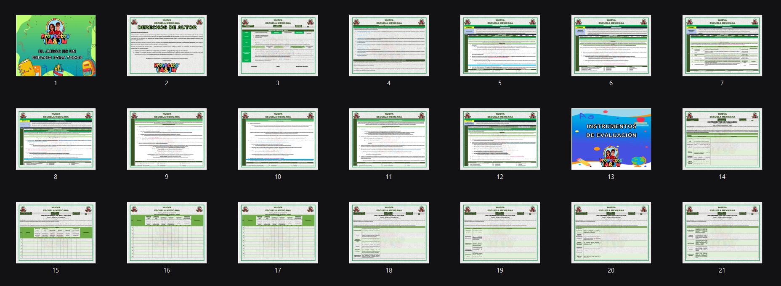The width and height of the screenshot is (781, 286).
Task: Select slide 18 thumbnail
Action: 389,233
